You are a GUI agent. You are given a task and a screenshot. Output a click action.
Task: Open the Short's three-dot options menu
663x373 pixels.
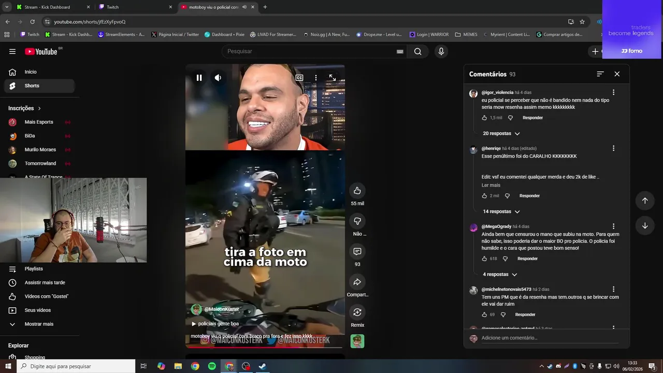click(x=316, y=78)
